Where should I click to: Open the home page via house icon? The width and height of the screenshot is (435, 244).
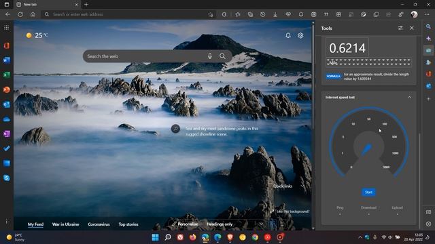pos(33,14)
